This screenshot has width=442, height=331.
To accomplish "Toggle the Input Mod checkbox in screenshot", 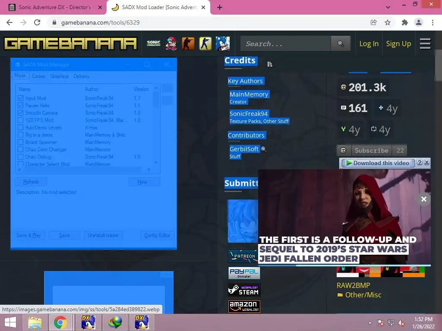I will tap(20, 98).
